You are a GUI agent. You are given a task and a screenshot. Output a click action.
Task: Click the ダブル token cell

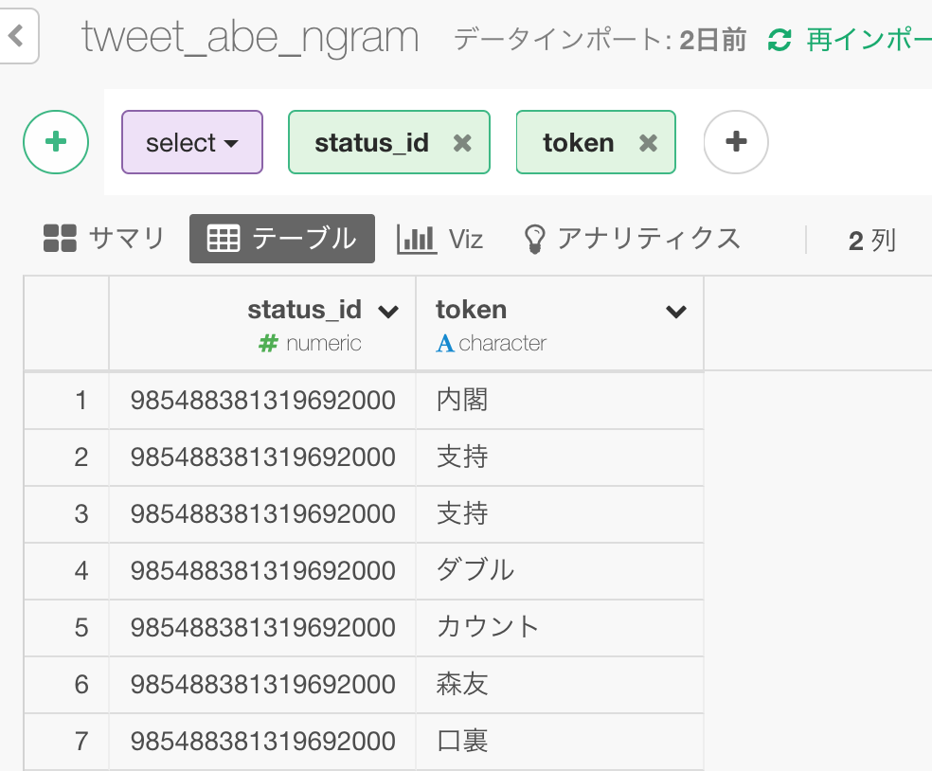pyautogui.click(x=560, y=570)
